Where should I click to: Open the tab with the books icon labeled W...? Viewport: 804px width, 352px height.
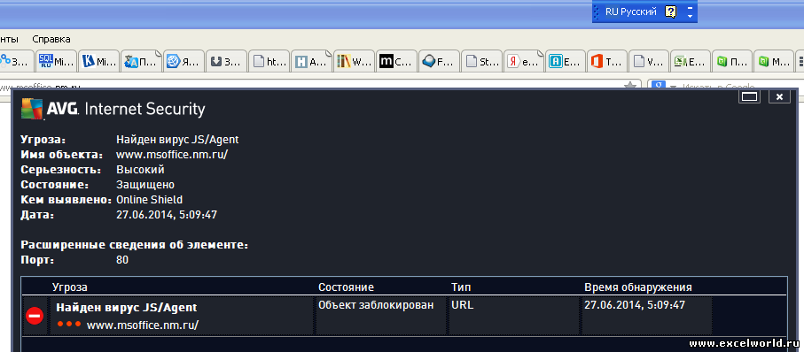[355, 61]
